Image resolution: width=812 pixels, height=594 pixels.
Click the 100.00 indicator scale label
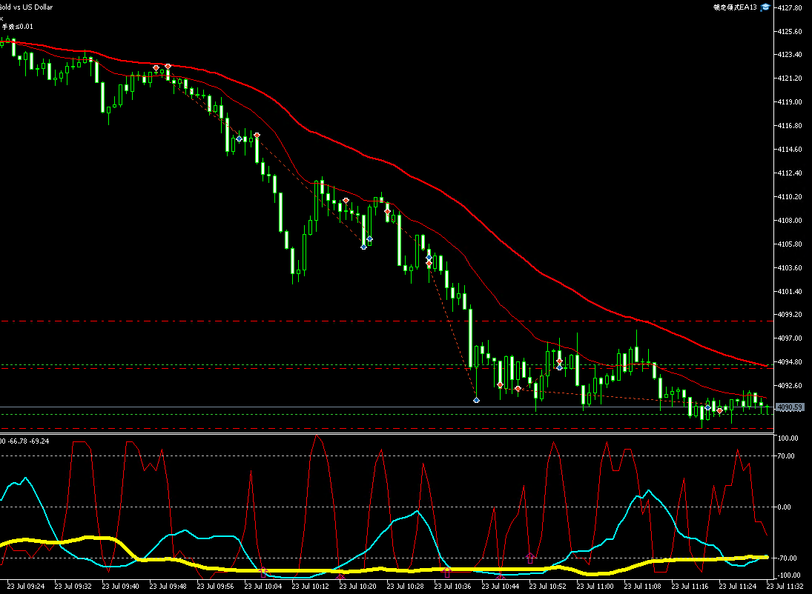(788, 438)
